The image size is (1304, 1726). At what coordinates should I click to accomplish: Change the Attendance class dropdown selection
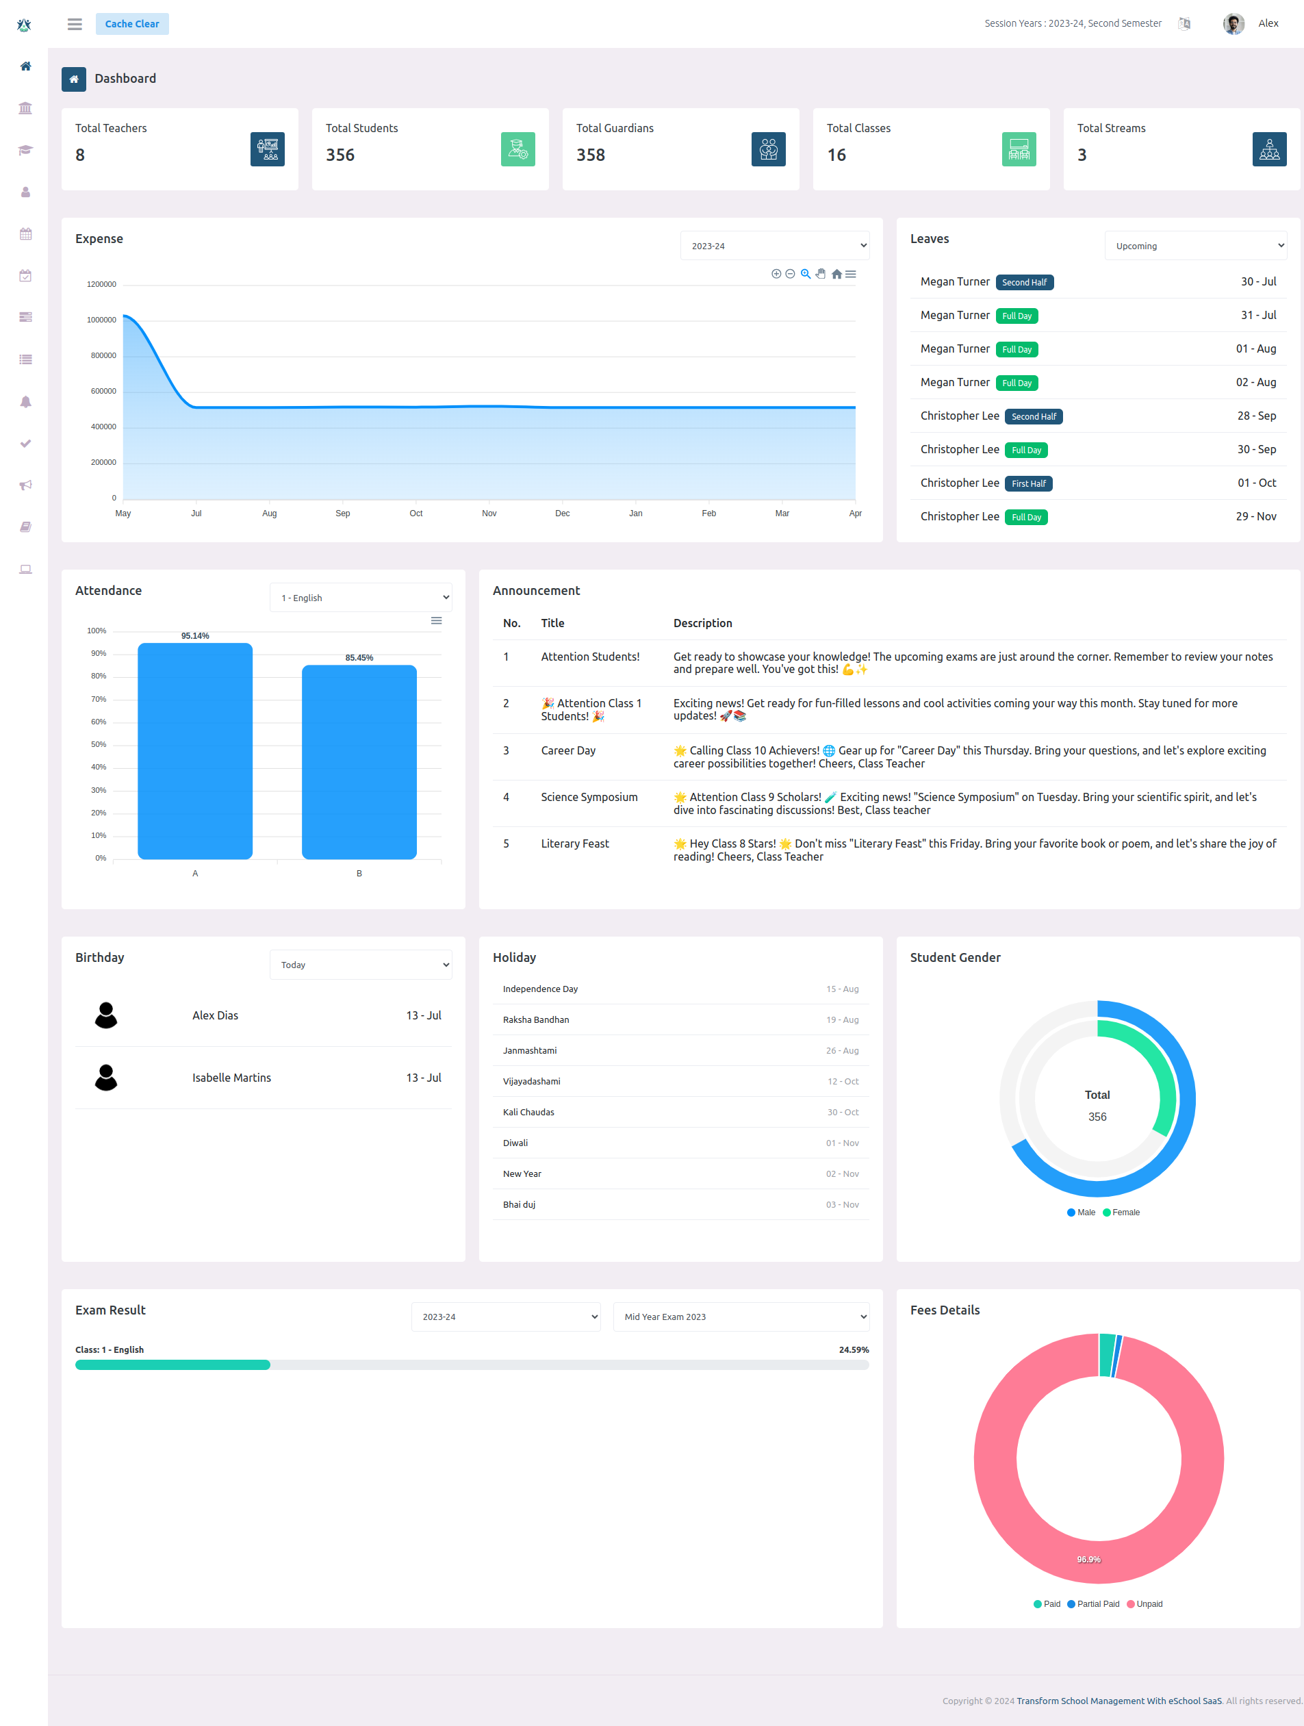[360, 597]
